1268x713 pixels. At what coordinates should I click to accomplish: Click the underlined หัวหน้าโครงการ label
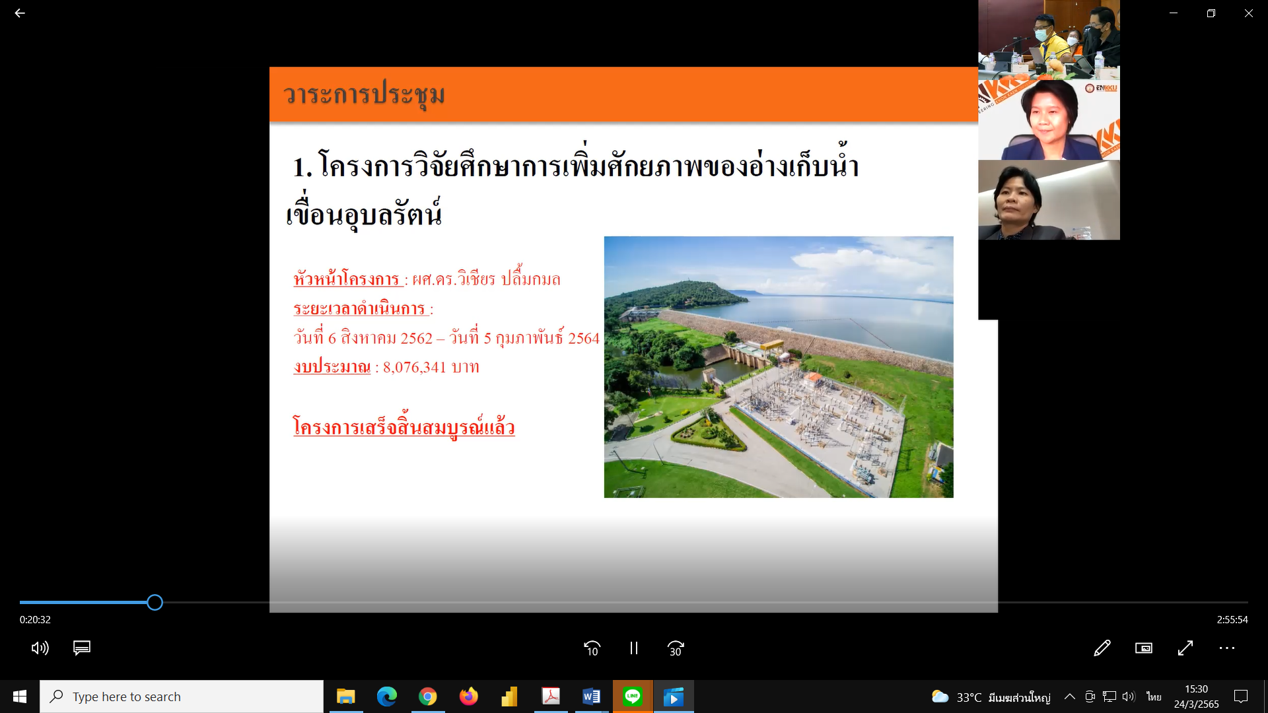(x=348, y=279)
